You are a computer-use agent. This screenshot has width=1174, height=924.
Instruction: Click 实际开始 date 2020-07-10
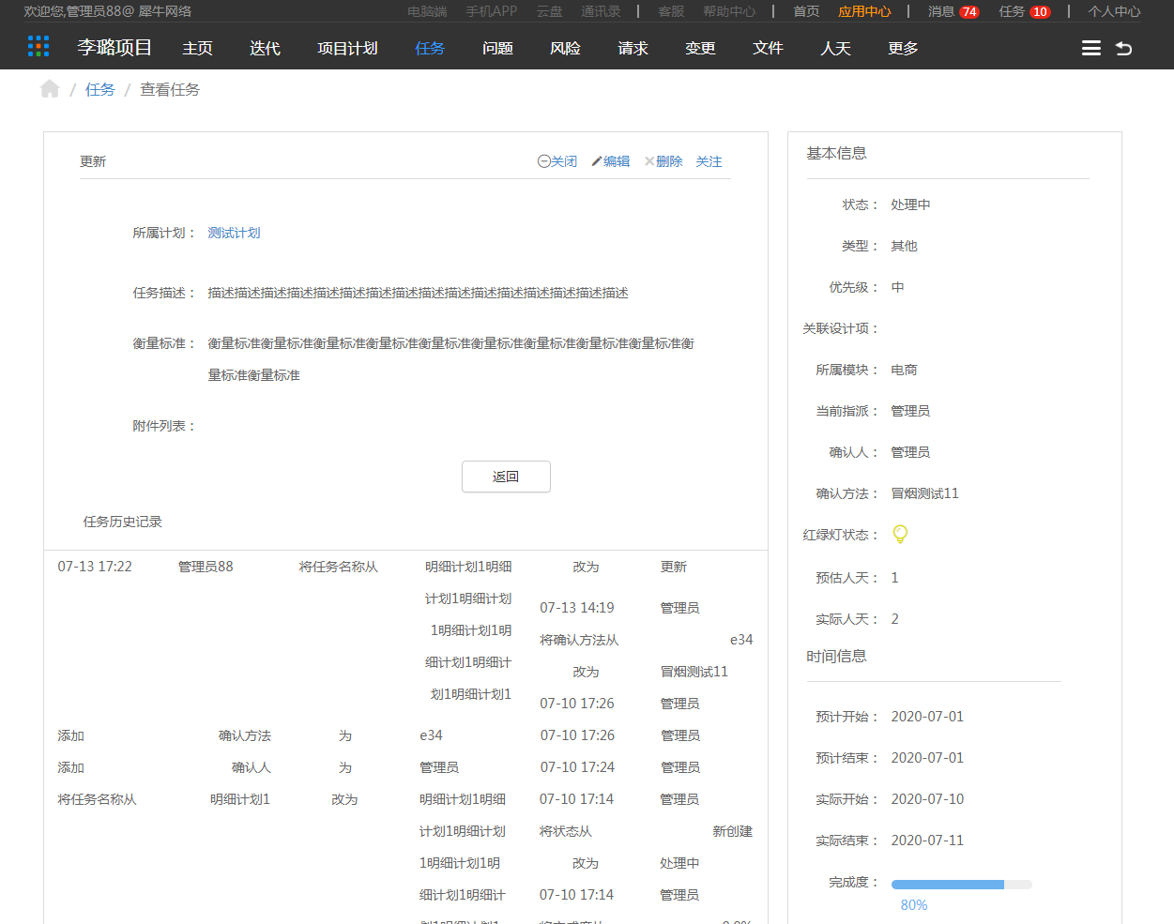pos(927,799)
